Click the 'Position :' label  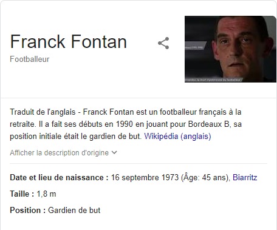click(x=28, y=211)
